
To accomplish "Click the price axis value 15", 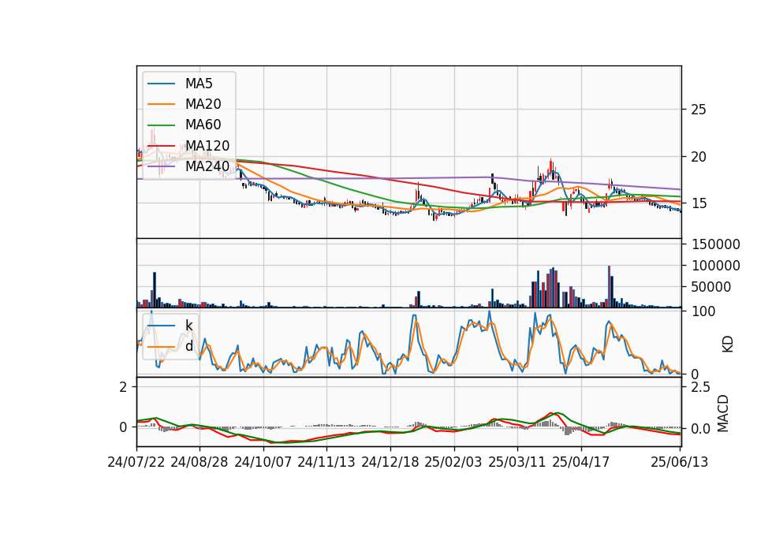I will (x=699, y=203).
